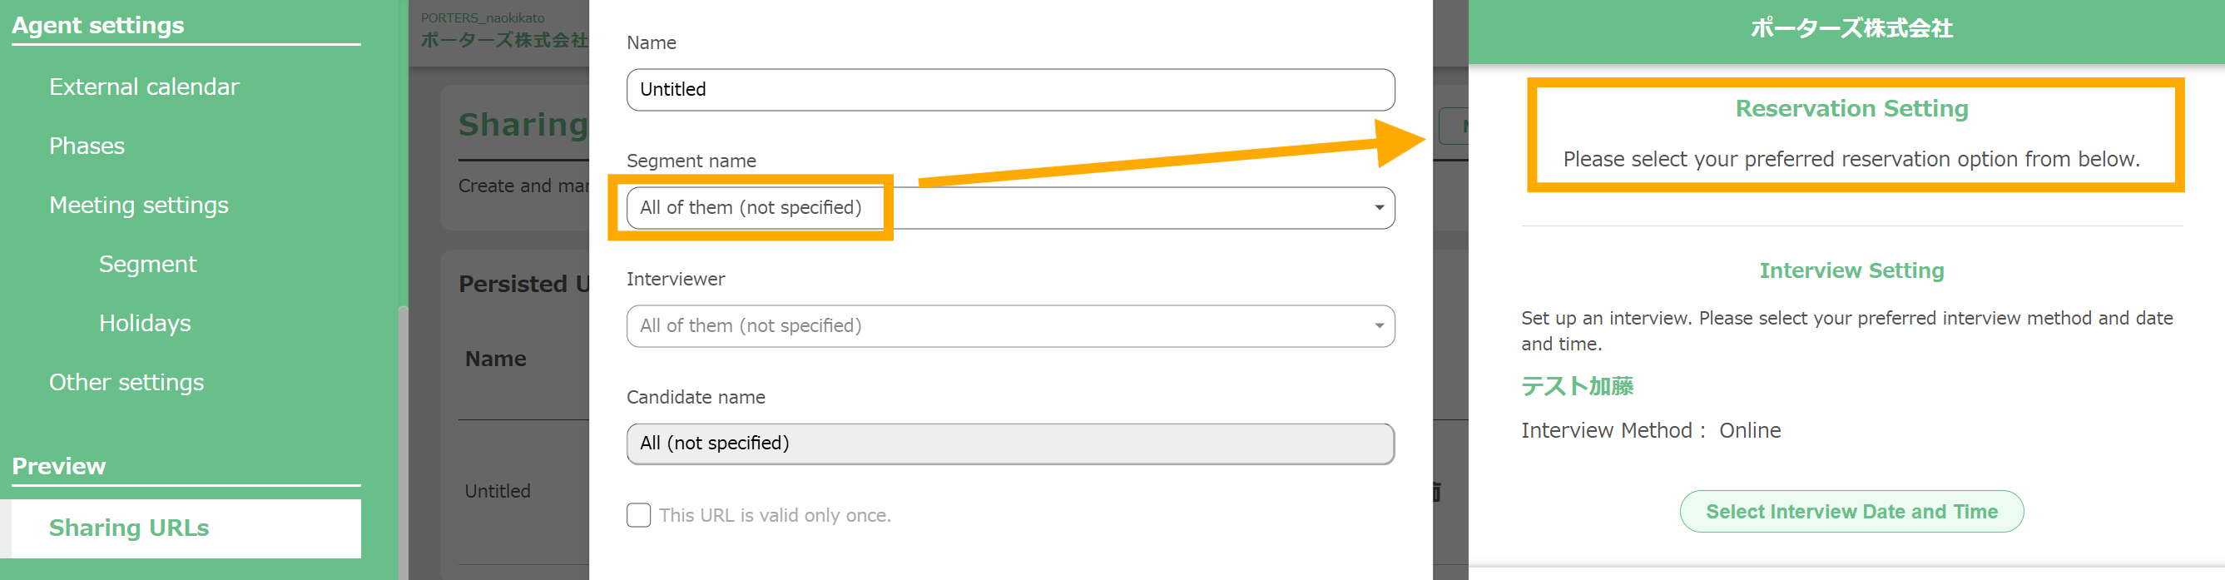The image size is (2225, 580).
Task: Select the Segment submenu item
Action: (x=148, y=265)
